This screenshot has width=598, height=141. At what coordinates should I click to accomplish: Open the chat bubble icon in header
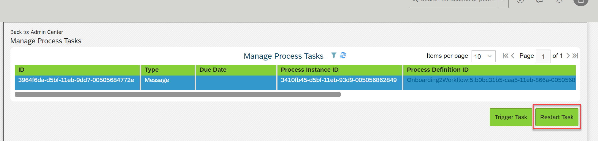540,1
